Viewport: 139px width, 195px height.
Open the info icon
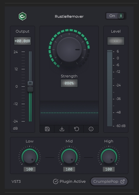click(91, 129)
